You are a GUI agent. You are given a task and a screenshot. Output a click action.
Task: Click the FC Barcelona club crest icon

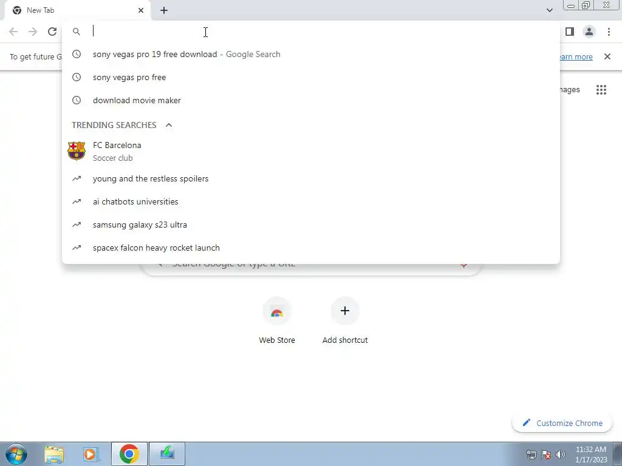[x=77, y=151]
